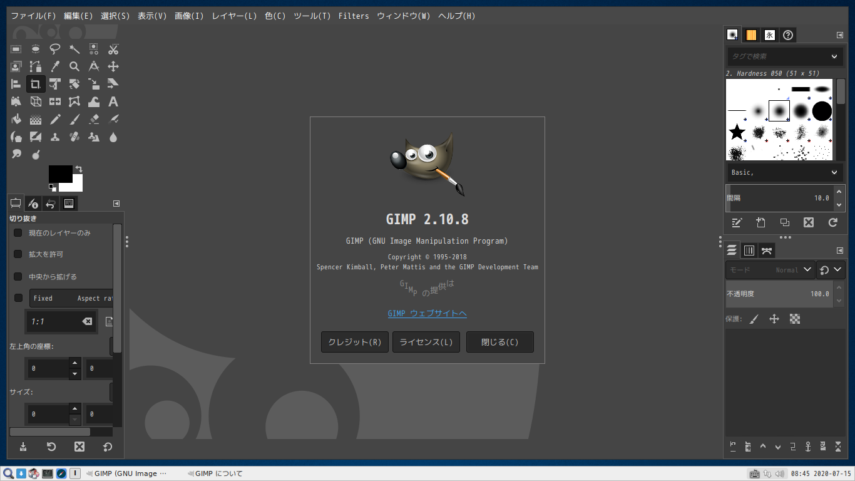The image size is (855, 481).
Task: Select the Move tool in toolbox
Action: point(113,66)
